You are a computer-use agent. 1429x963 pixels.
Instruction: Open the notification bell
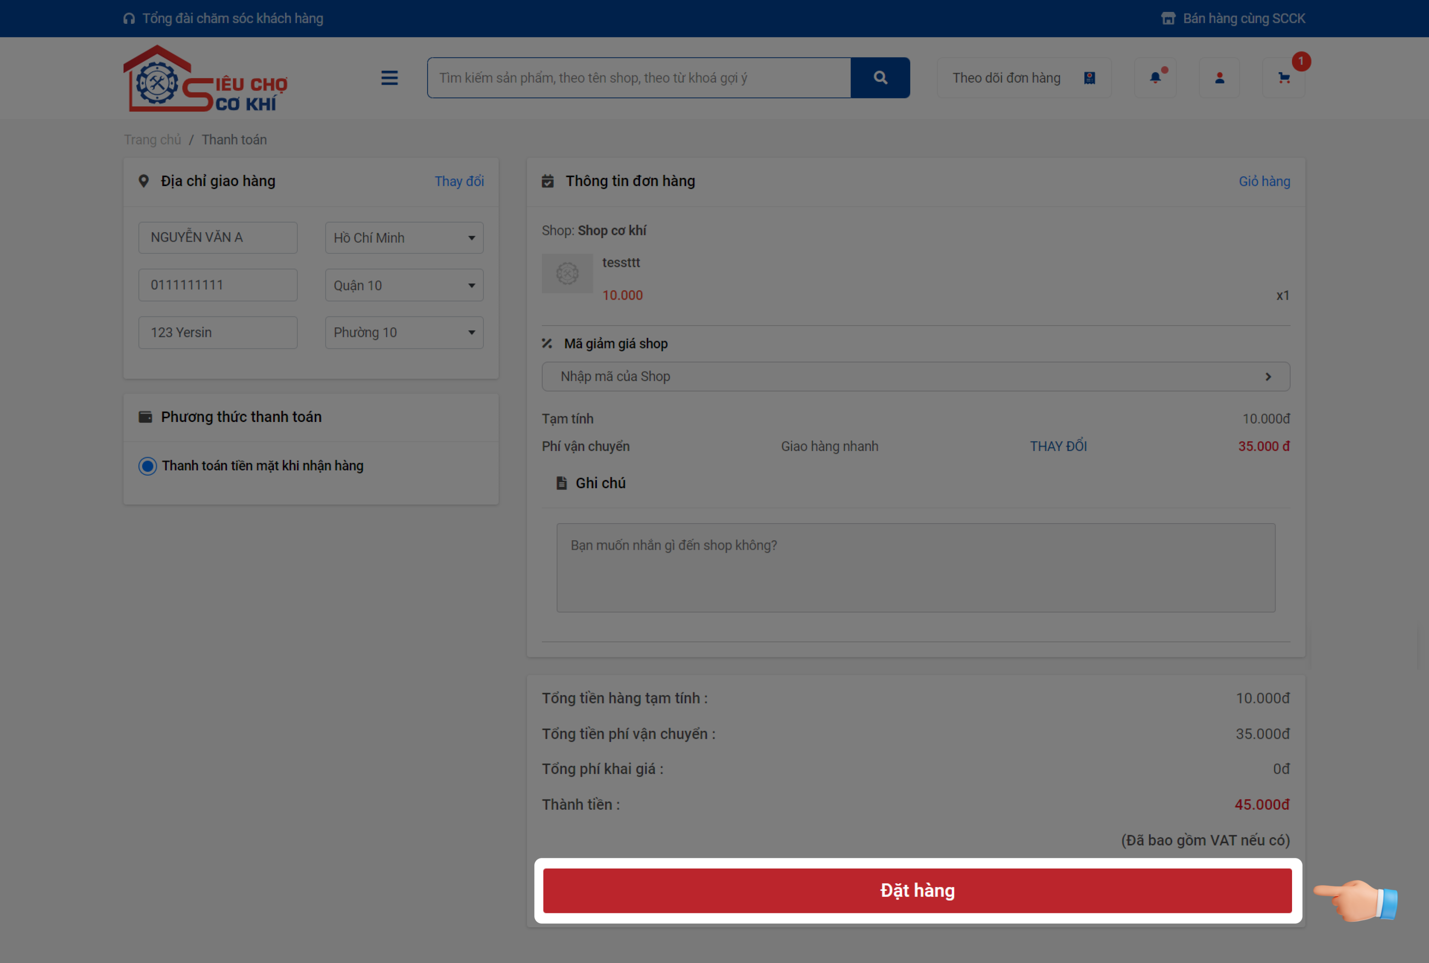(1155, 78)
